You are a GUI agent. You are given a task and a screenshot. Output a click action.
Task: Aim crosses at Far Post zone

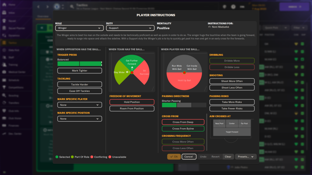244,123
